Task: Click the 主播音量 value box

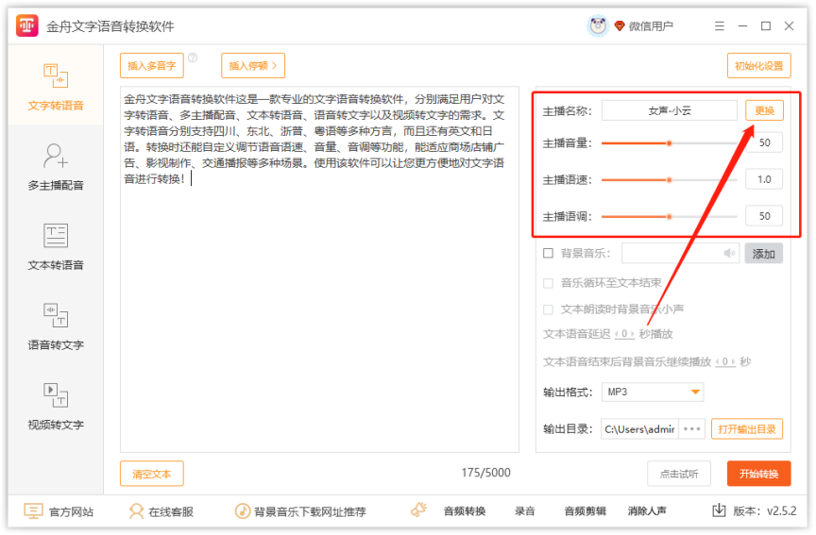Action: 764,143
